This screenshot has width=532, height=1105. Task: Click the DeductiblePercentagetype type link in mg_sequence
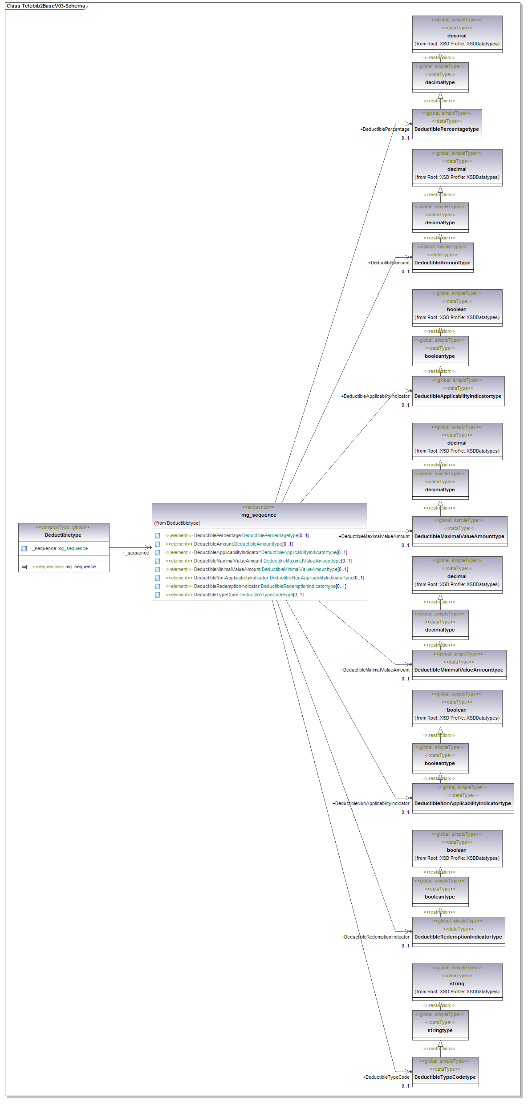point(270,536)
